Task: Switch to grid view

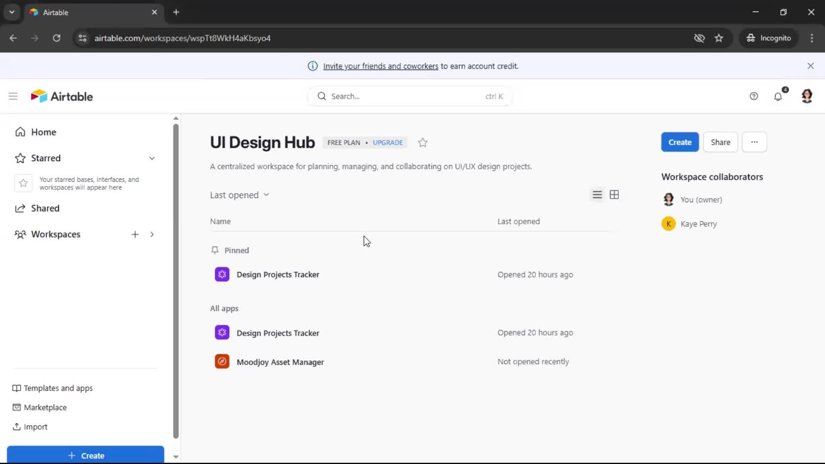Action: pyautogui.click(x=614, y=195)
